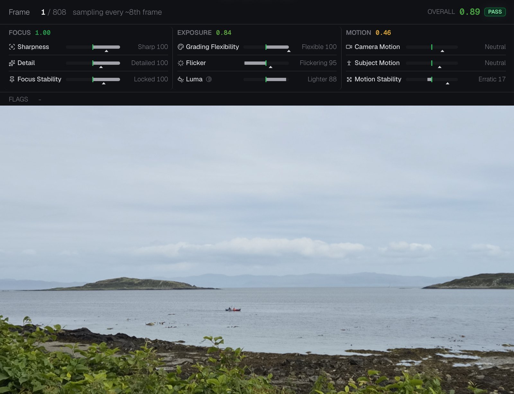Click the frame number 1
The height and width of the screenshot is (394, 514).
tap(43, 12)
